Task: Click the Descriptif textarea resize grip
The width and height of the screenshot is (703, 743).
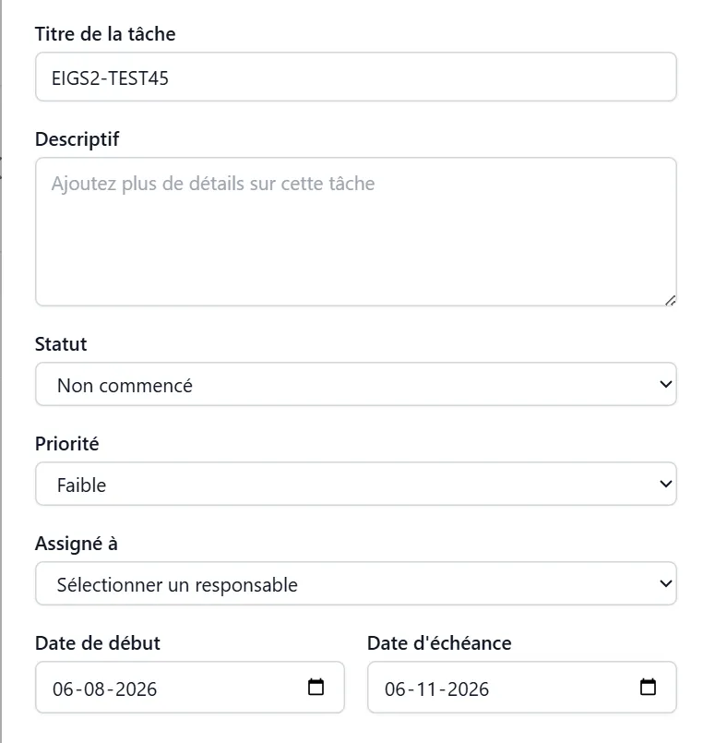Action: 670,300
